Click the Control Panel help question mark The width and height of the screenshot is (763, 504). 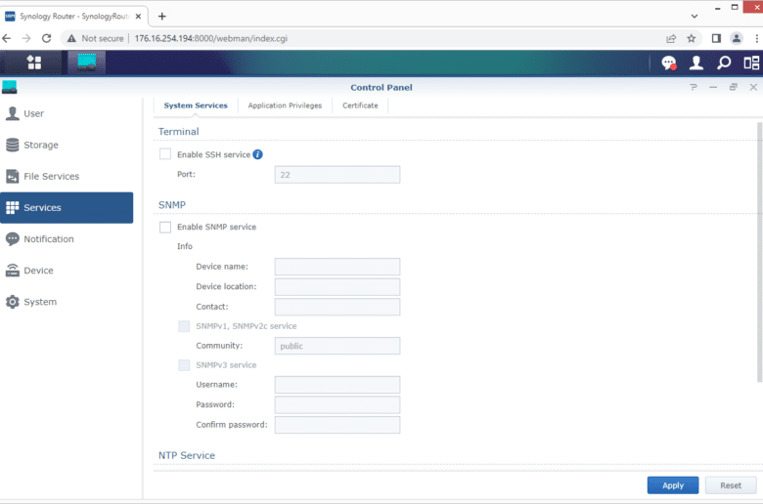(x=694, y=87)
